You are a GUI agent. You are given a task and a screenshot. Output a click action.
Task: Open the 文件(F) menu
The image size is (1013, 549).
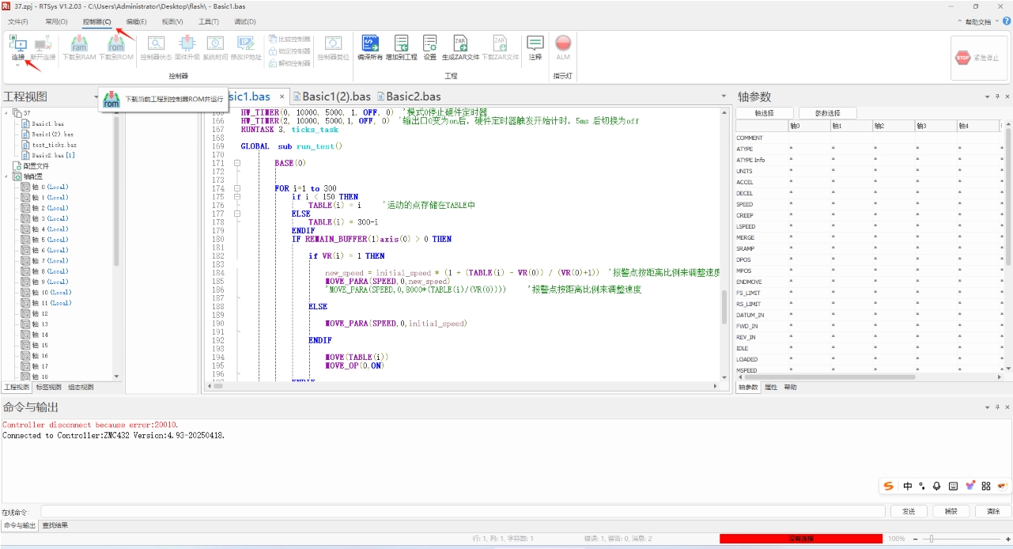(x=17, y=21)
